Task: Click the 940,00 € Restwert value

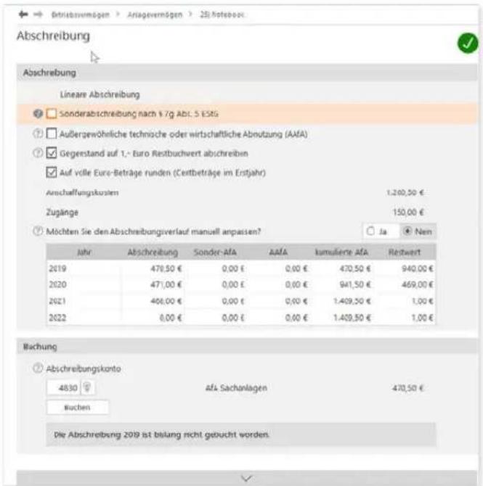Action: point(417,268)
